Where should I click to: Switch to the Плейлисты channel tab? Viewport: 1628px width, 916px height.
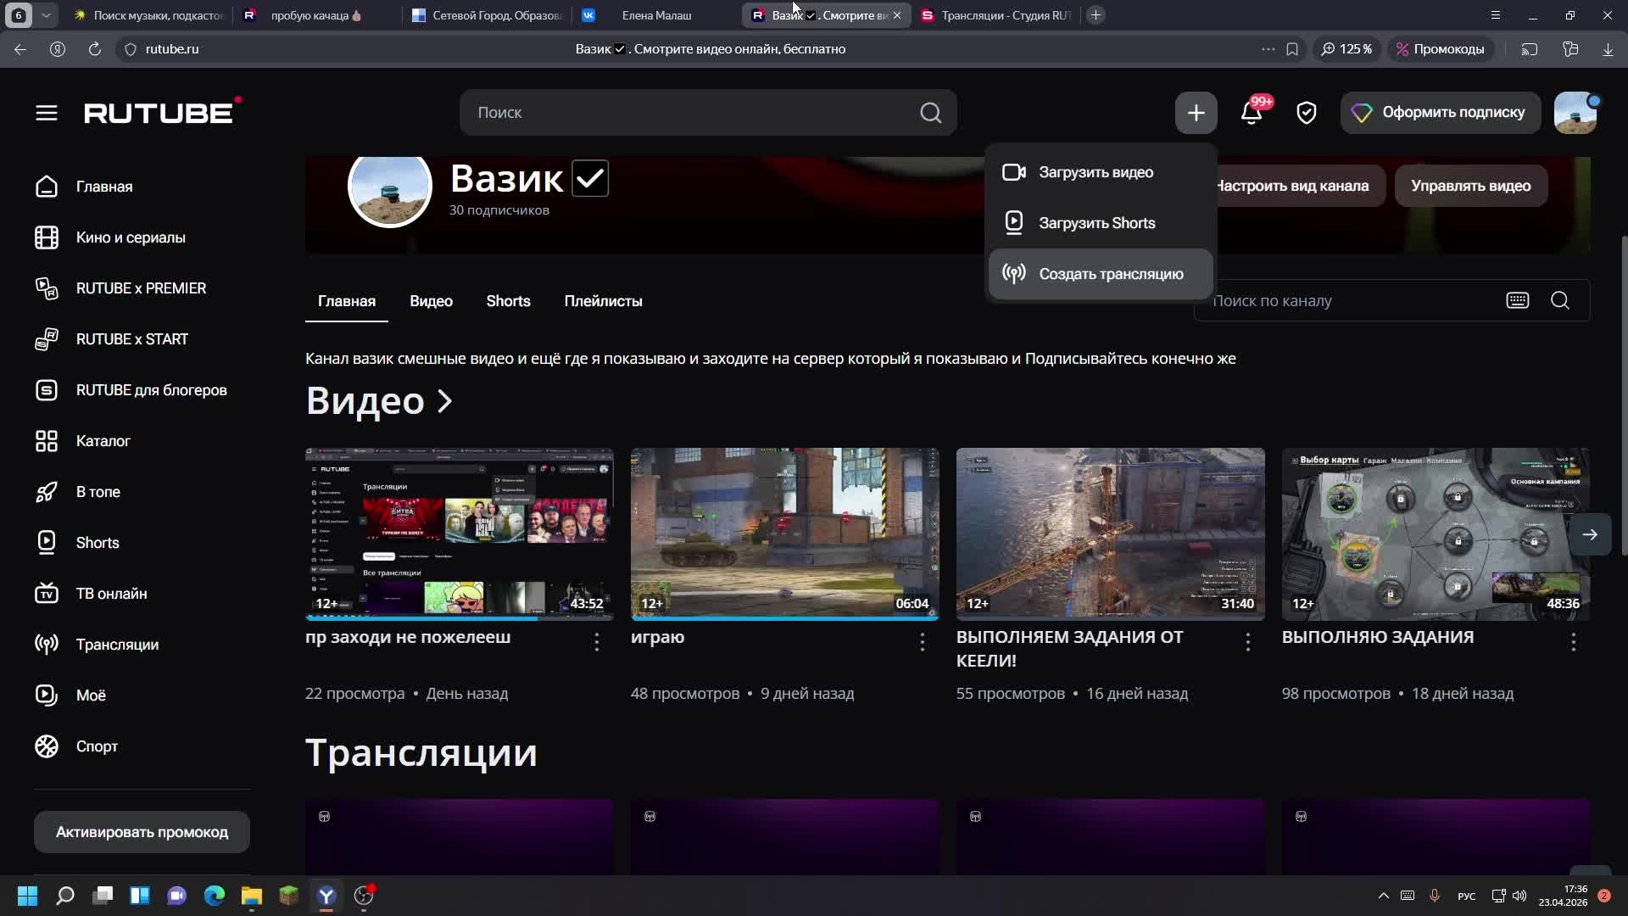pos(603,301)
